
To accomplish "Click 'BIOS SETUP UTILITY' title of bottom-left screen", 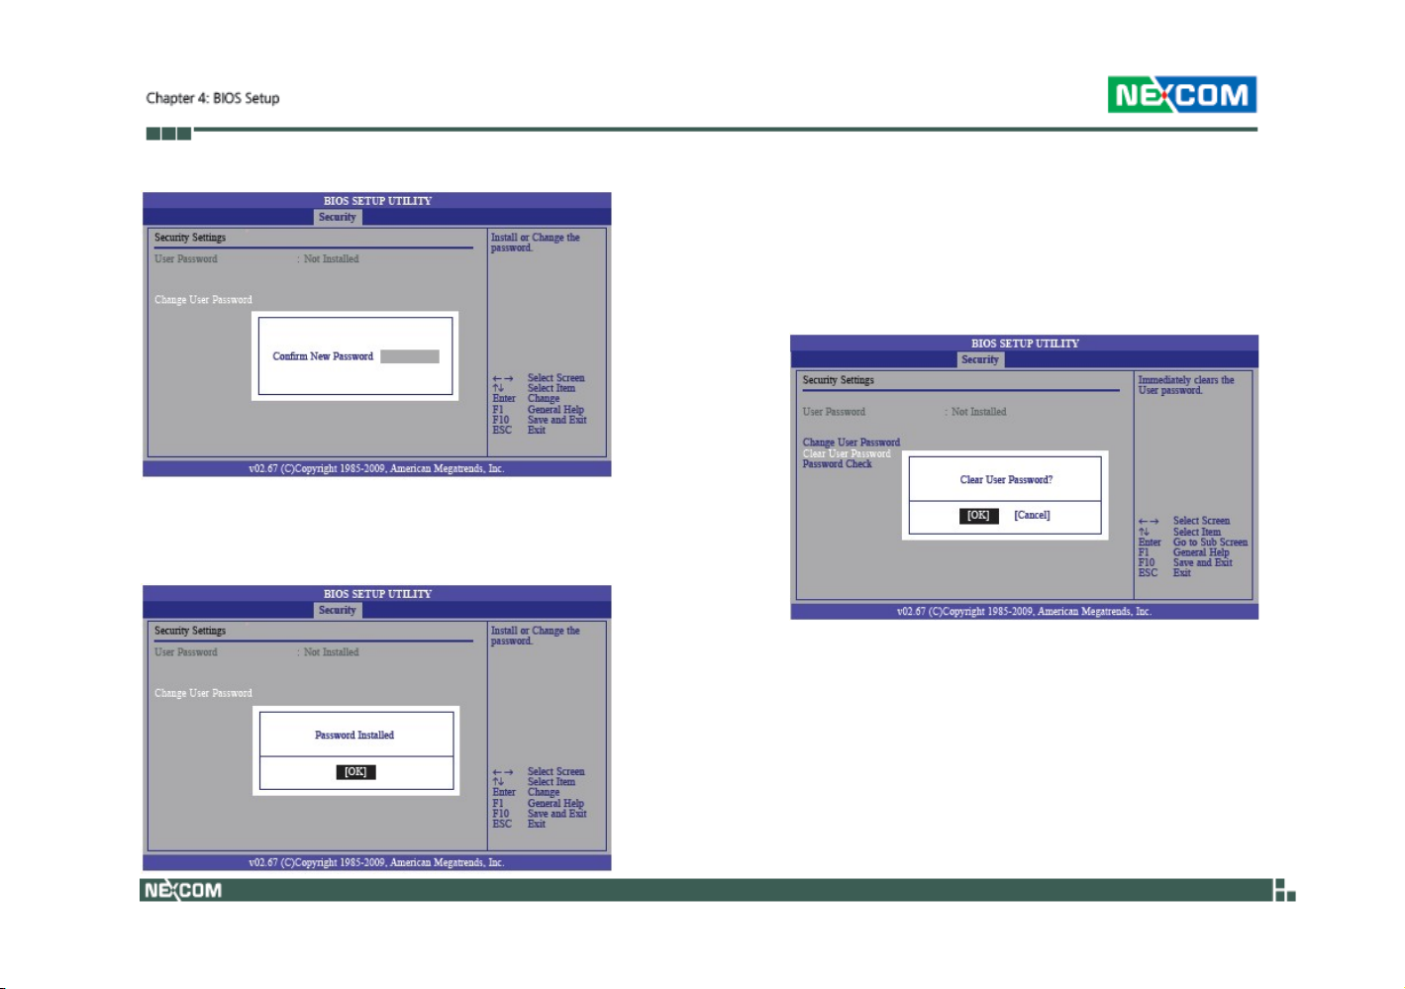I will click(377, 594).
